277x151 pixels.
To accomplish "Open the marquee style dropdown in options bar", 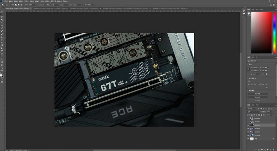I will (x=55, y=5).
